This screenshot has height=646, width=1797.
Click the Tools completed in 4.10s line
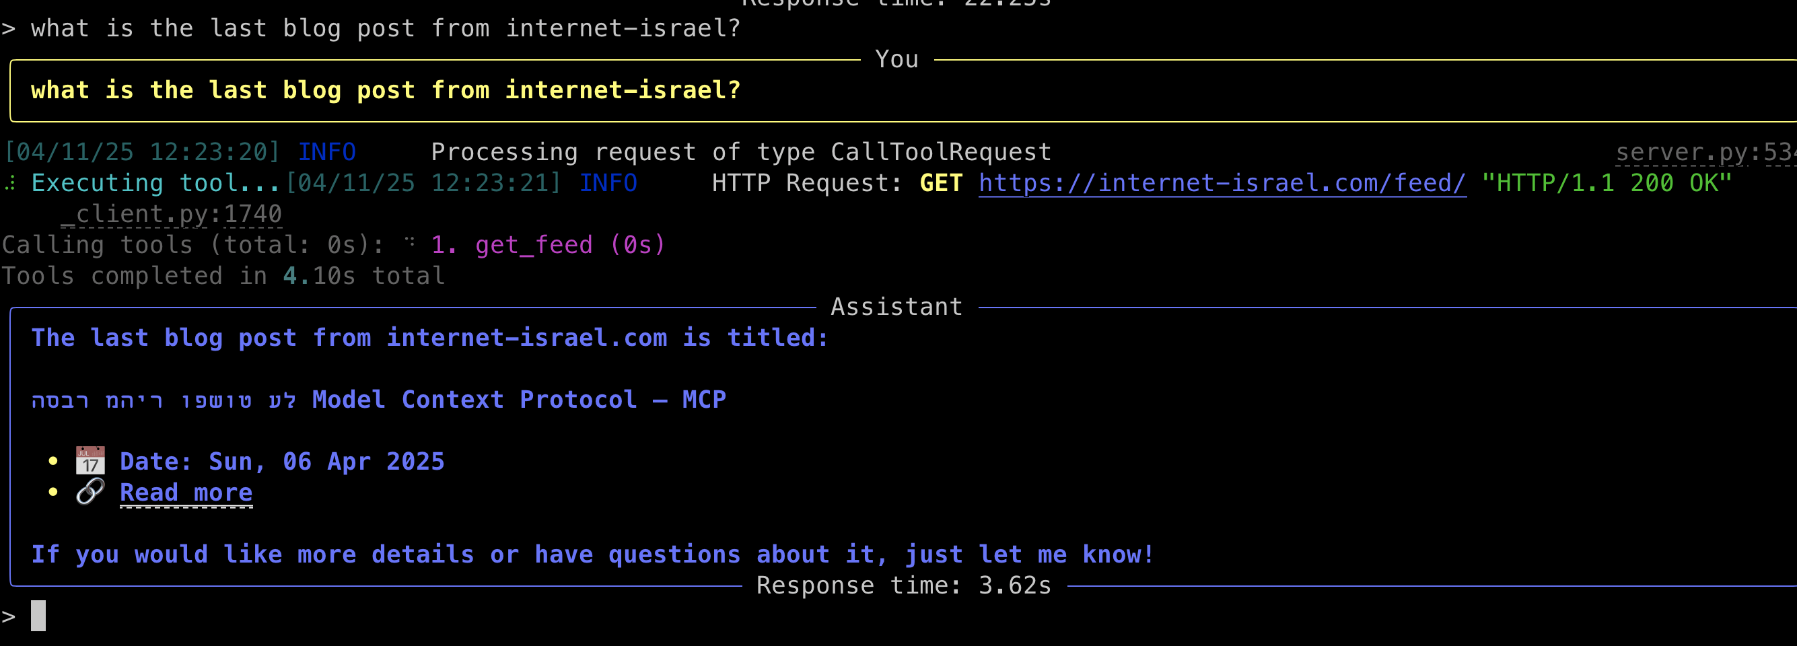point(223,277)
